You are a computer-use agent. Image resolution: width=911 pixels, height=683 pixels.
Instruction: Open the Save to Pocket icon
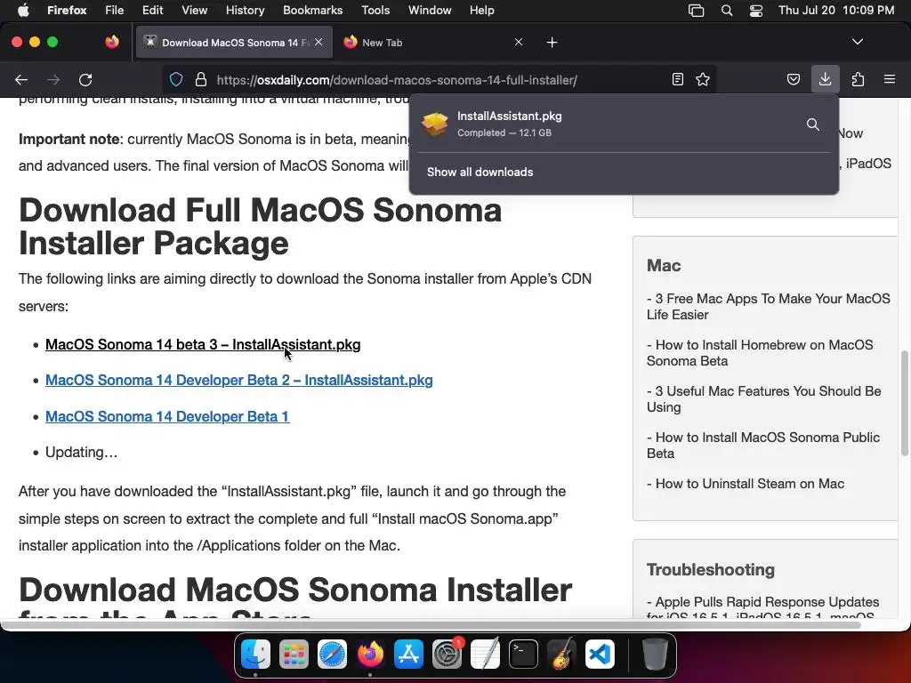tap(793, 79)
